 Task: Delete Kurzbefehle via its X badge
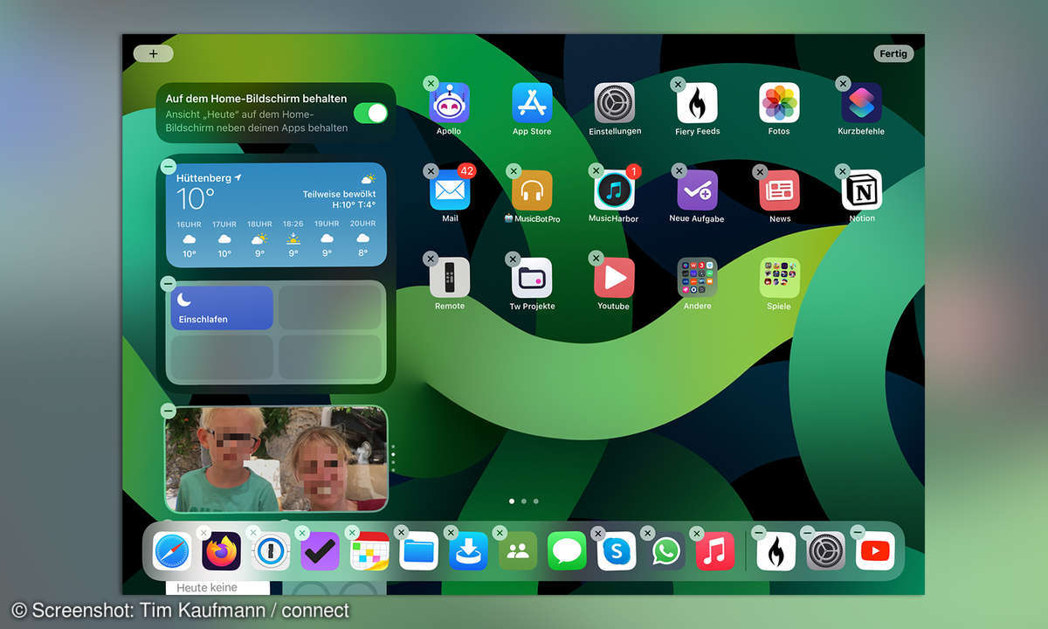842,84
